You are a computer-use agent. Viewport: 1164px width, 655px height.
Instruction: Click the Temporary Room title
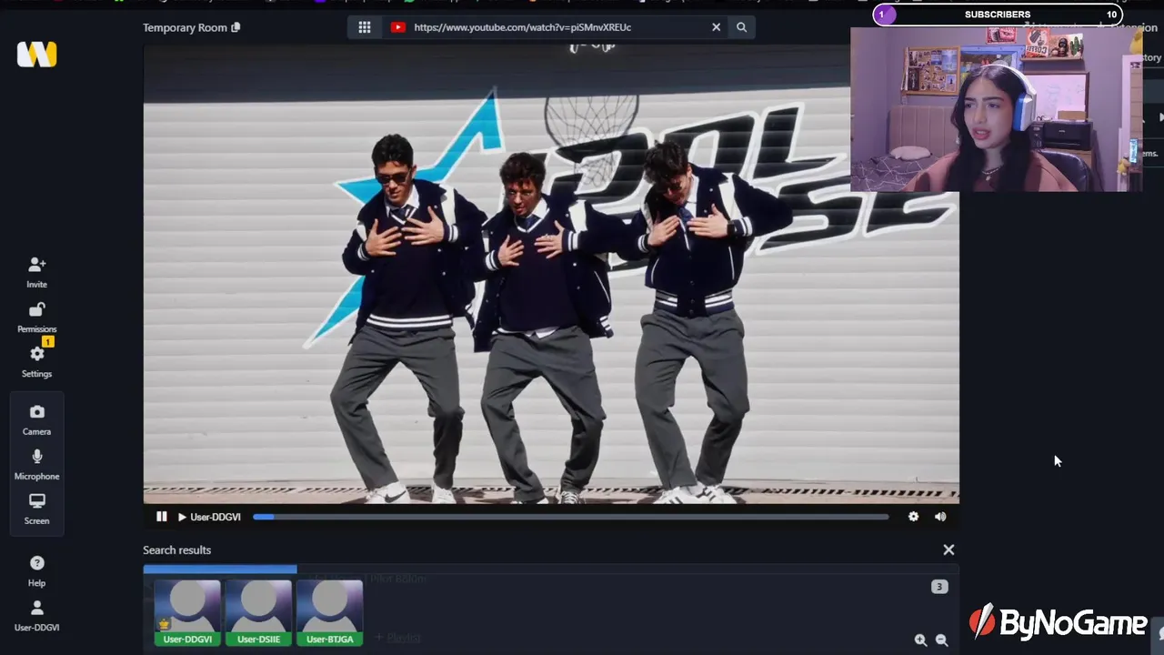(x=185, y=27)
